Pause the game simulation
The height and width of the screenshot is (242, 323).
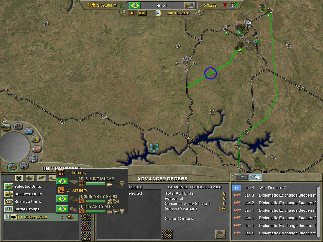[132, 13]
